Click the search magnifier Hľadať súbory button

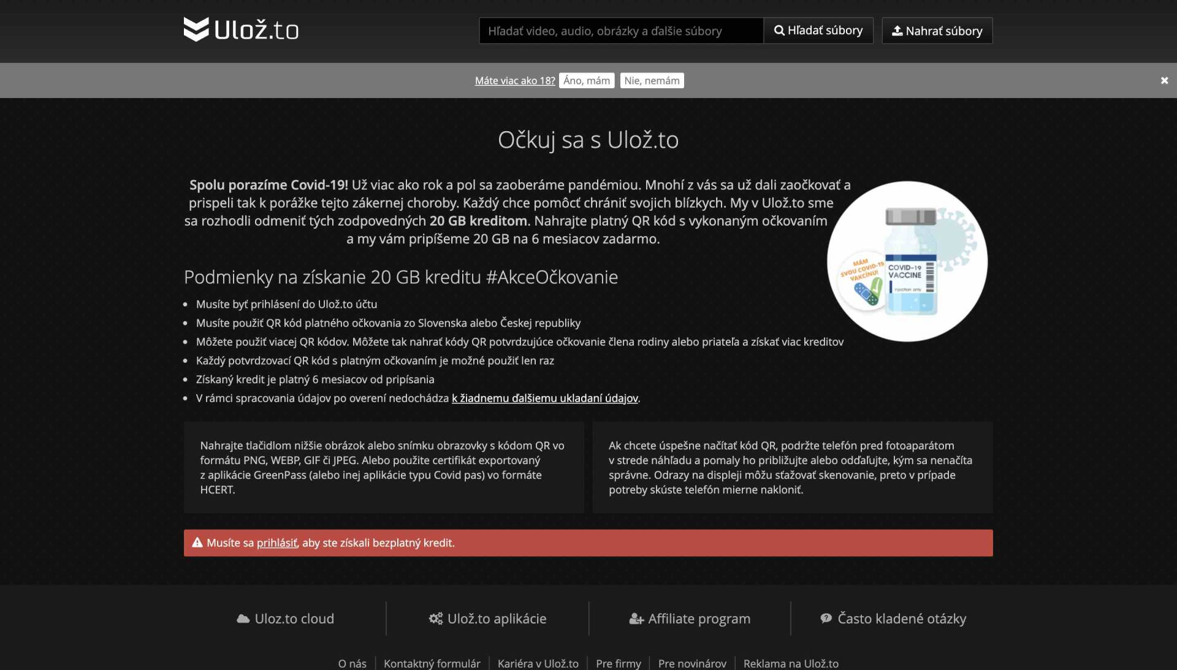818,31
